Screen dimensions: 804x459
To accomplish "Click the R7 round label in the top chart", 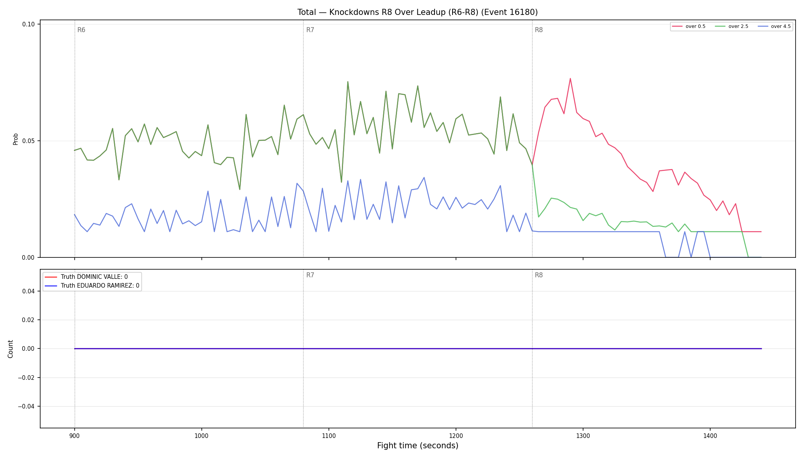I will (310, 30).
